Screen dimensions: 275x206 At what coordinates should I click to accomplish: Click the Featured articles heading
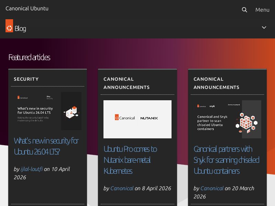pyautogui.click(x=29, y=57)
